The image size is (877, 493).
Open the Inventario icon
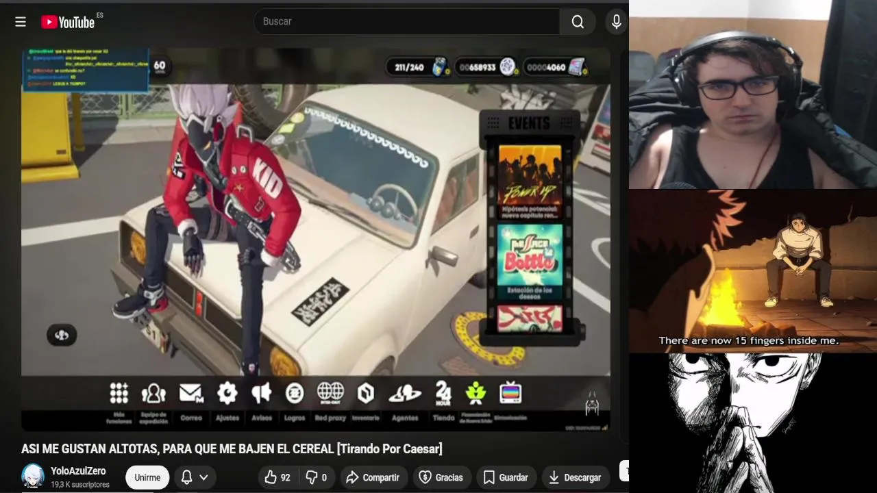[366, 393]
